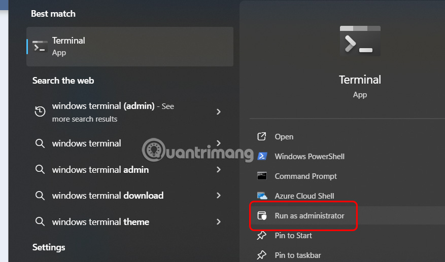Open the windows terminal download web suggestion
Viewport: 445px width, 262px height.
coord(108,195)
